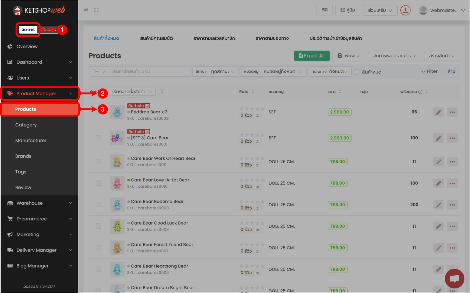470x293 pixels.
Task: Click the 2,999.00 green price tag
Action: (339, 112)
